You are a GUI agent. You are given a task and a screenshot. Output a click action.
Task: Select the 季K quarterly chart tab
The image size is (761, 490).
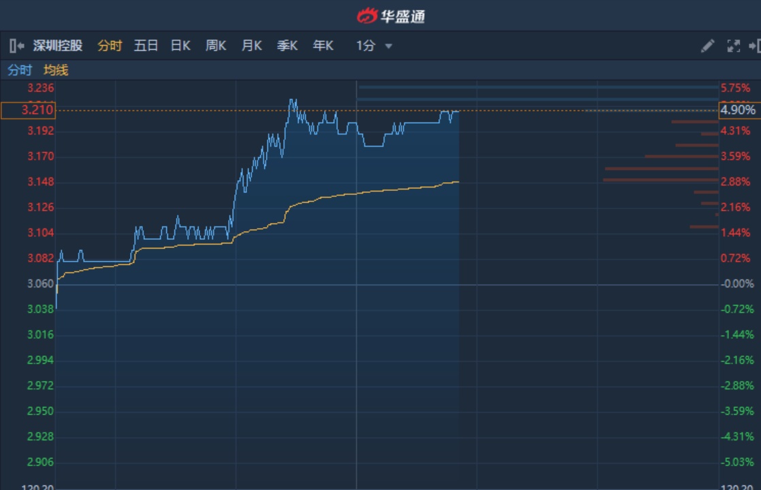287,46
